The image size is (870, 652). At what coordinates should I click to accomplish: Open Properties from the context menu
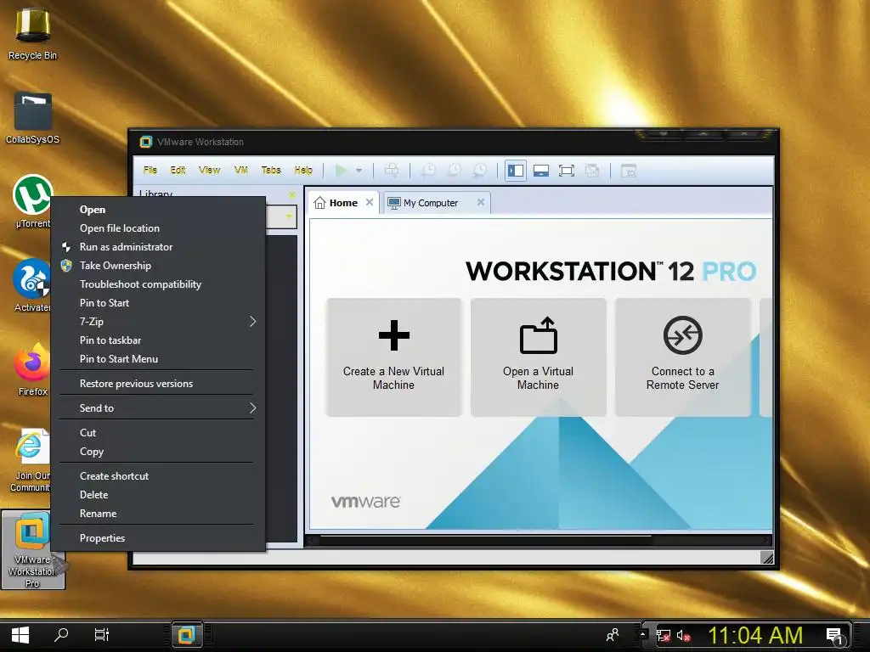click(x=157, y=538)
